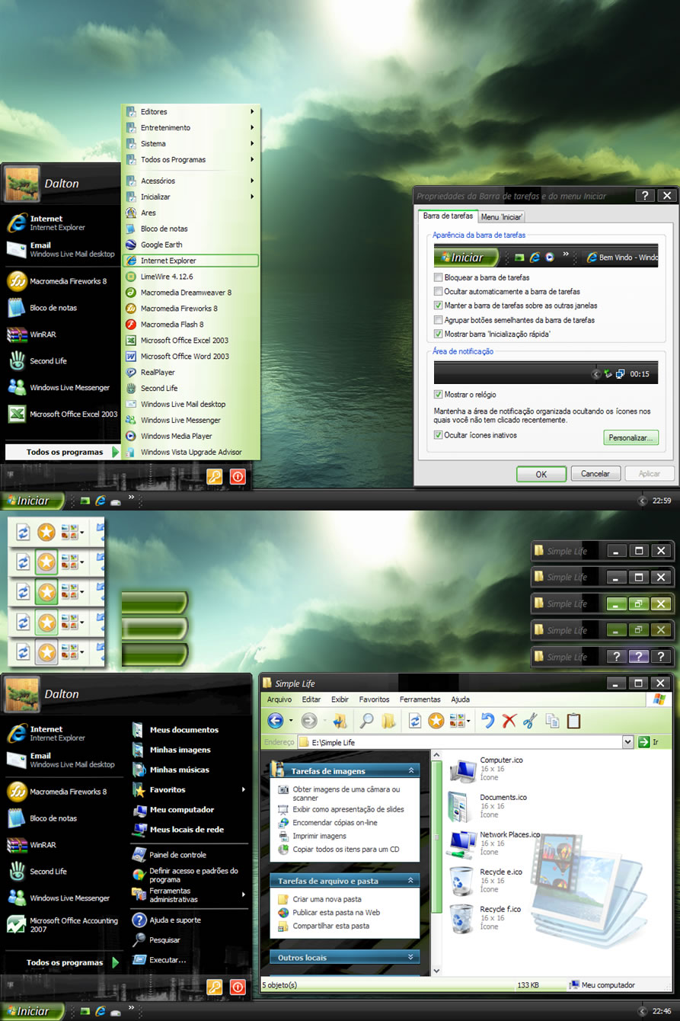Expand Ferramentas administrativas submenu in start menu
Viewport: 680px width, 1021px height.
pos(189,895)
